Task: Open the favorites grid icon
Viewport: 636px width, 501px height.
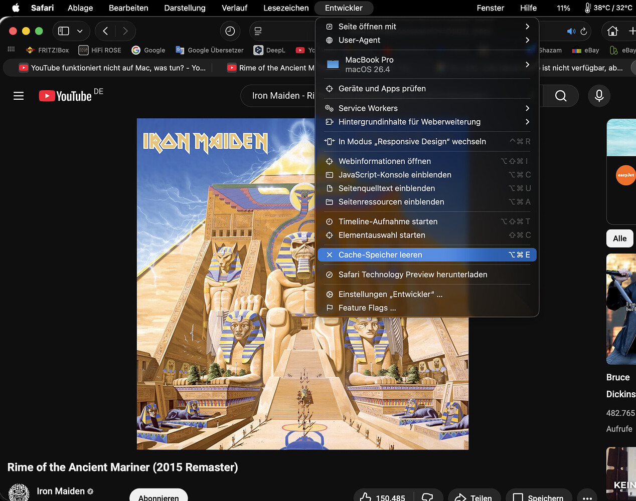Action: (x=11, y=50)
